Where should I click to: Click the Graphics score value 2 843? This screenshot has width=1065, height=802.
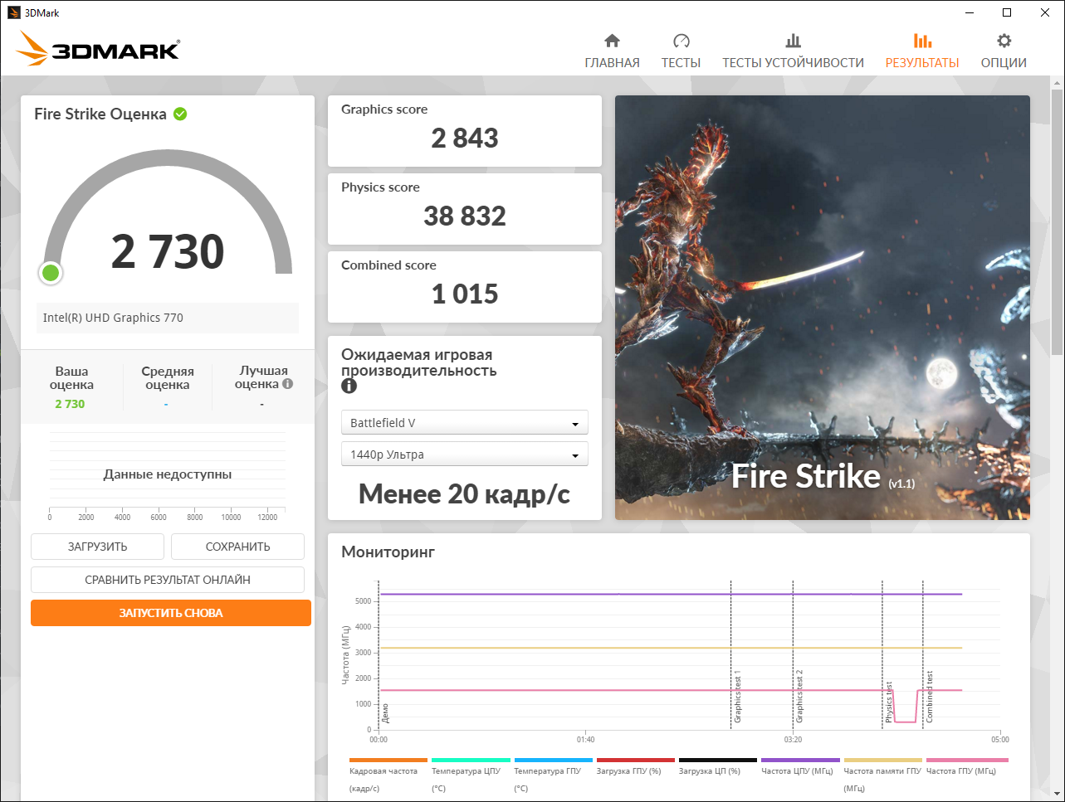[465, 138]
